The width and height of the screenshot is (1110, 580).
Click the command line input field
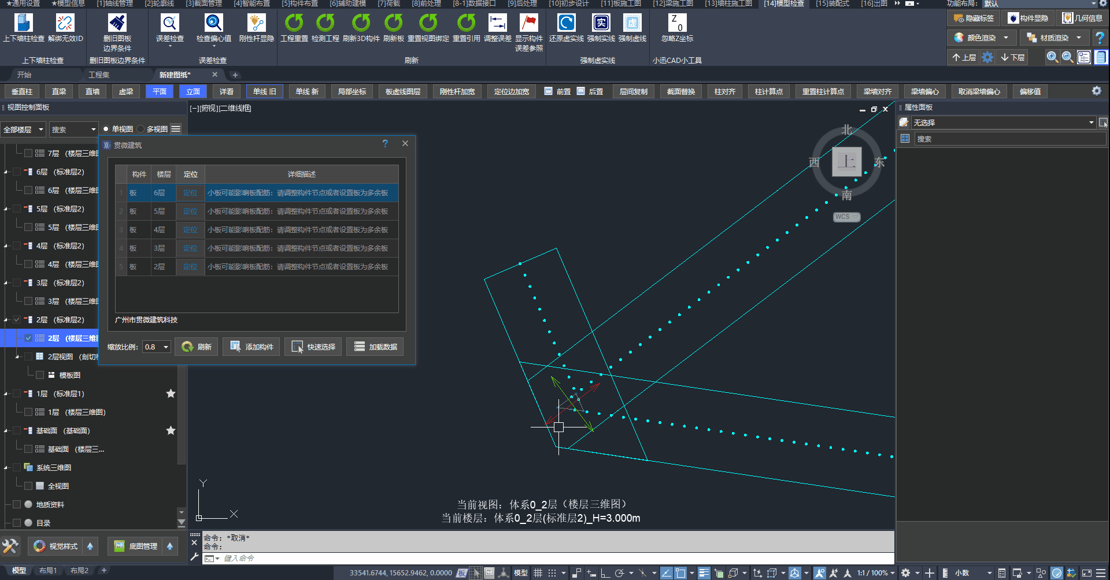[555, 559]
